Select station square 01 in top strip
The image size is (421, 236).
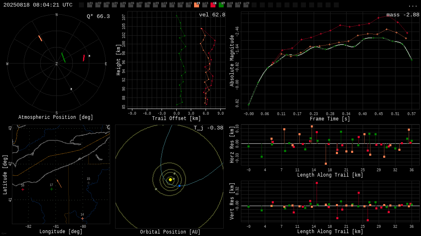click(90, 5)
